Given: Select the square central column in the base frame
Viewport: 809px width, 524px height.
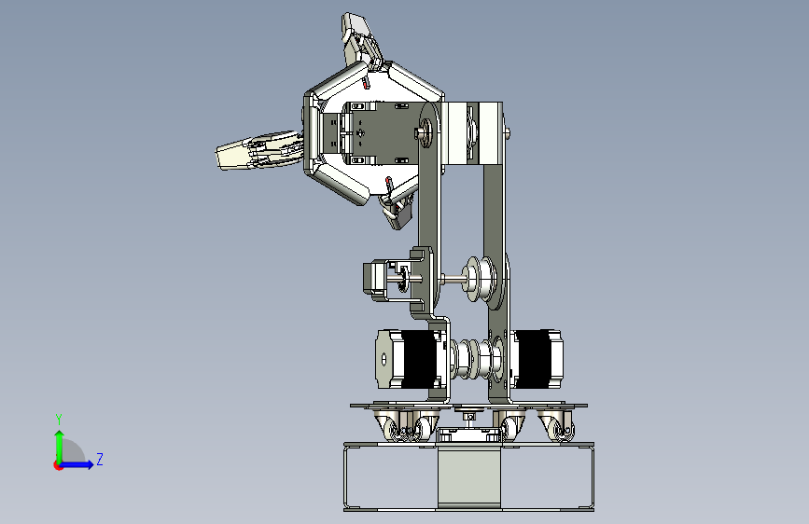Looking at the screenshot, I should click(469, 477).
